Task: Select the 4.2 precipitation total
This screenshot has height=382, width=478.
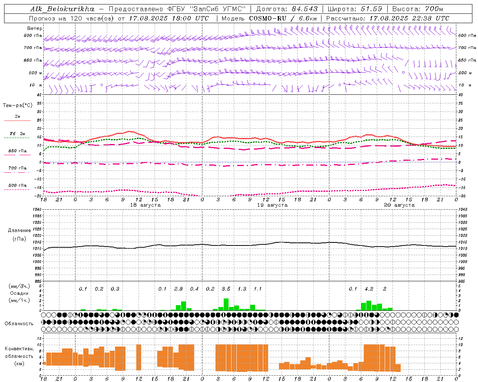Action: 369,289
